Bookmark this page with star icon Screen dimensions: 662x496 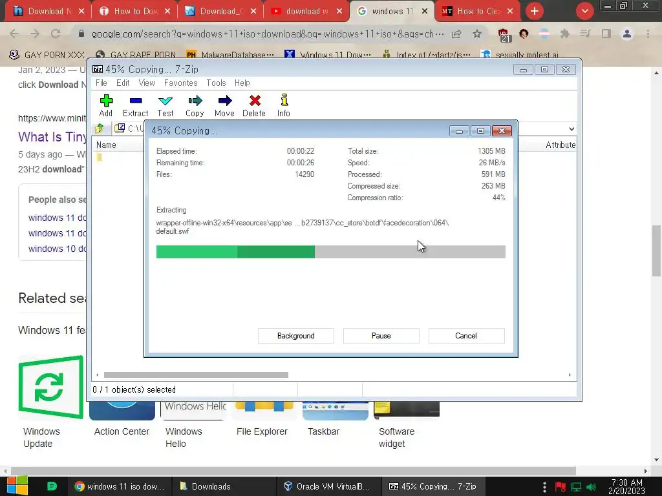tap(477, 34)
